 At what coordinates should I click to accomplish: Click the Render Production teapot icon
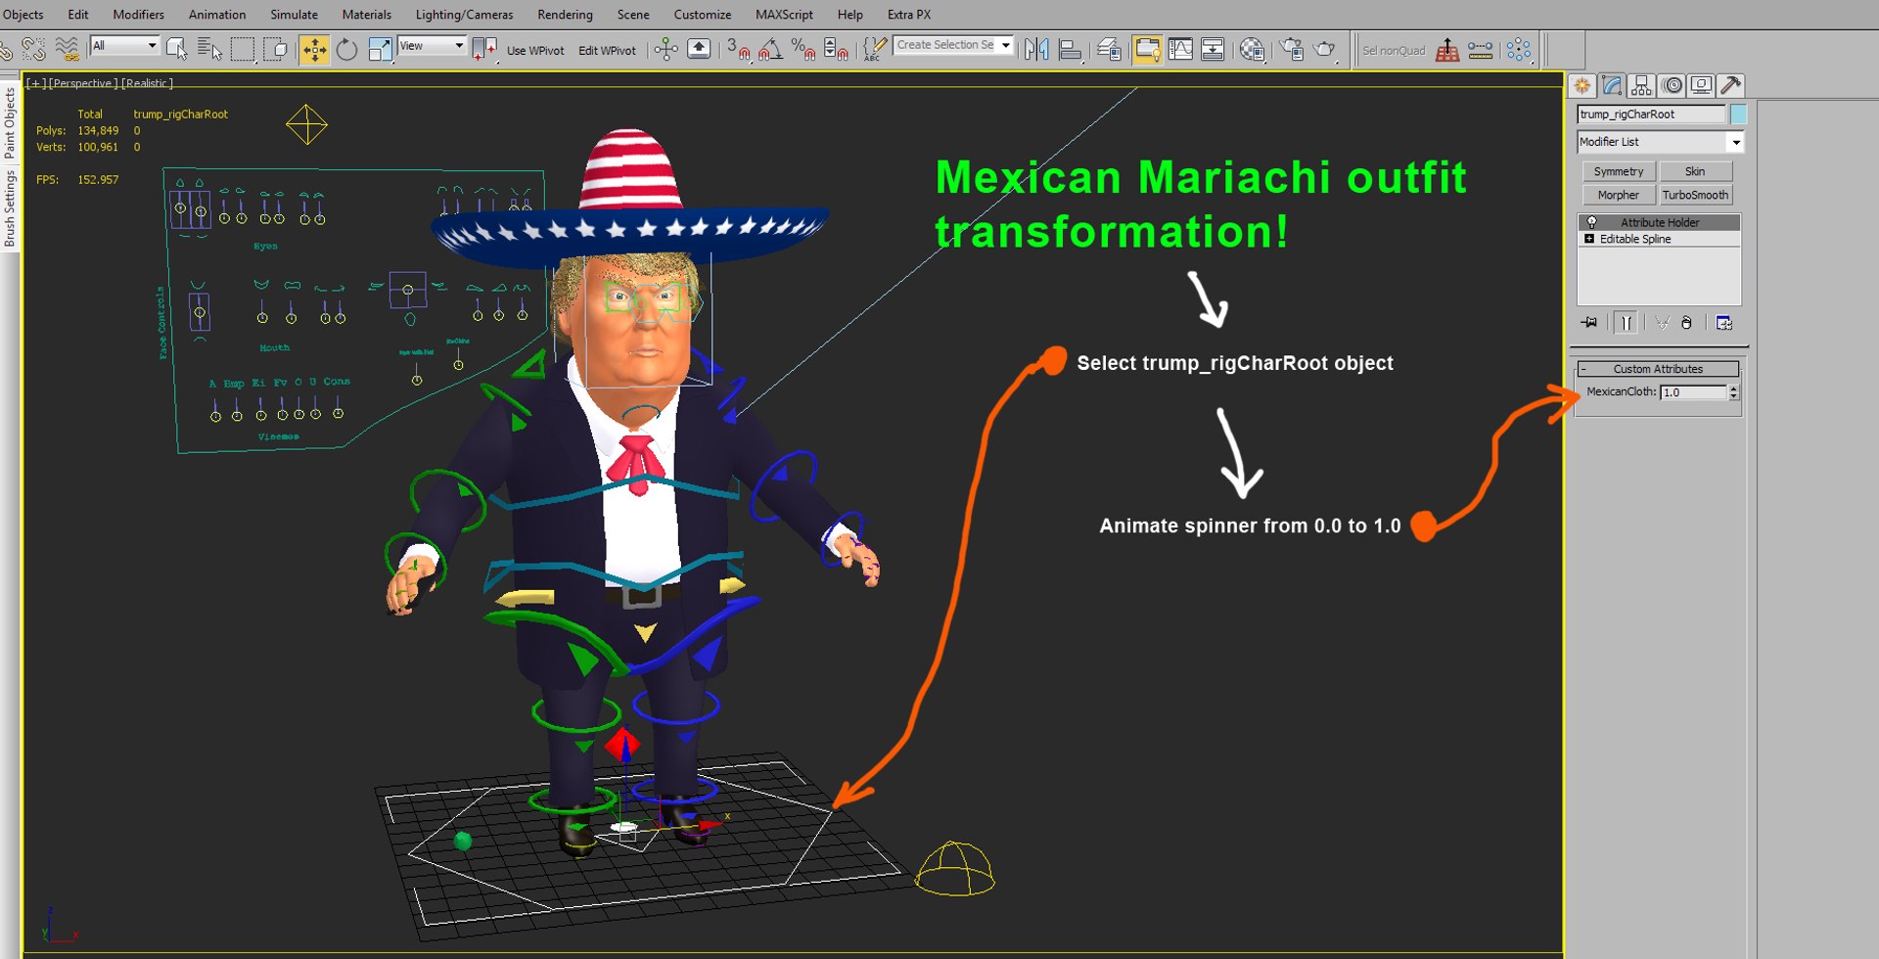(1324, 49)
